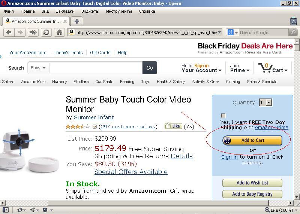Open the Quantity dropdown

coord(265,103)
